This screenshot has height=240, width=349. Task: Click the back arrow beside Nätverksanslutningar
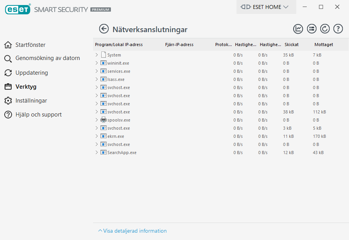point(104,29)
